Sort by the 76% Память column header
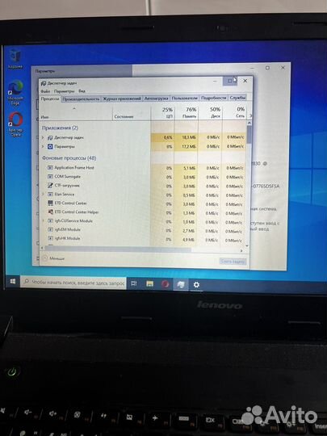Screen dimensions: 327x436 187,113
